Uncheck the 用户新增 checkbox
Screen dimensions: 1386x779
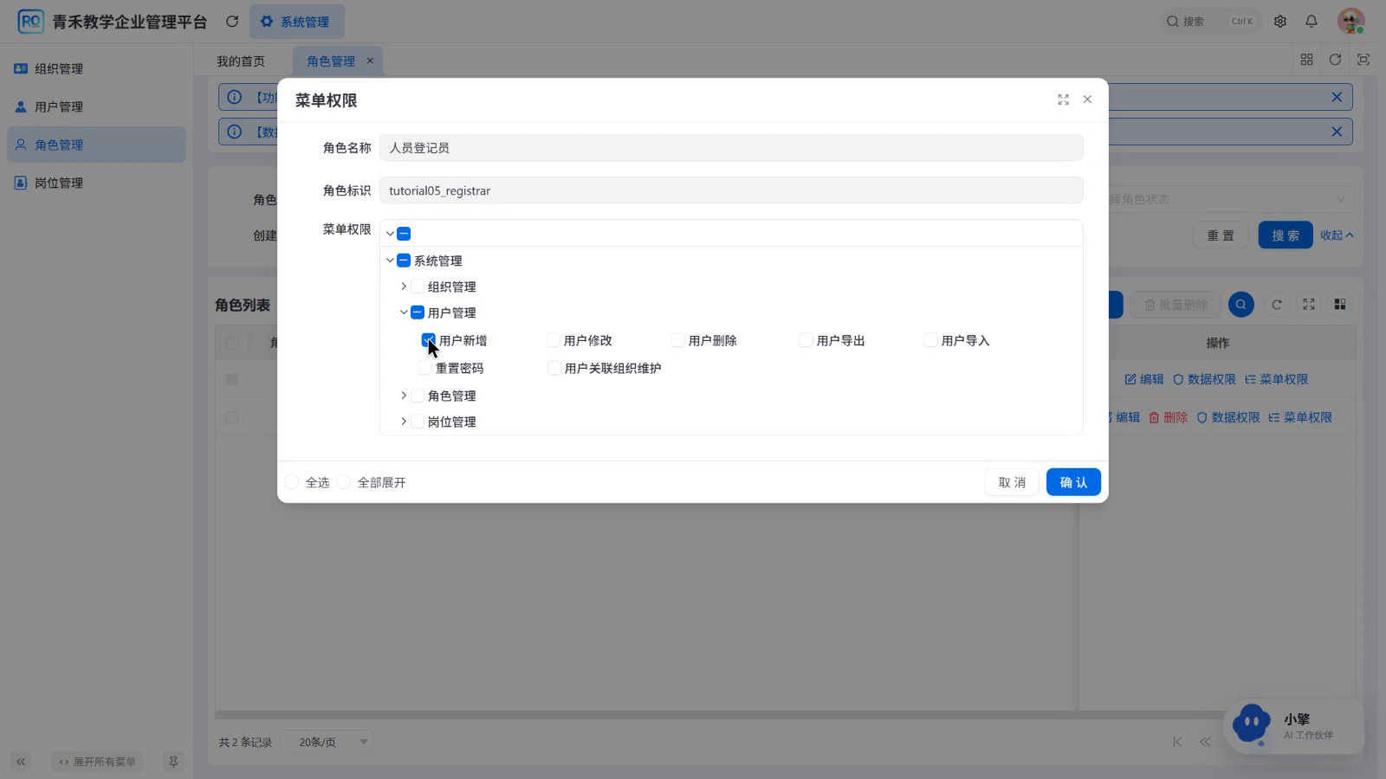pyautogui.click(x=429, y=340)
